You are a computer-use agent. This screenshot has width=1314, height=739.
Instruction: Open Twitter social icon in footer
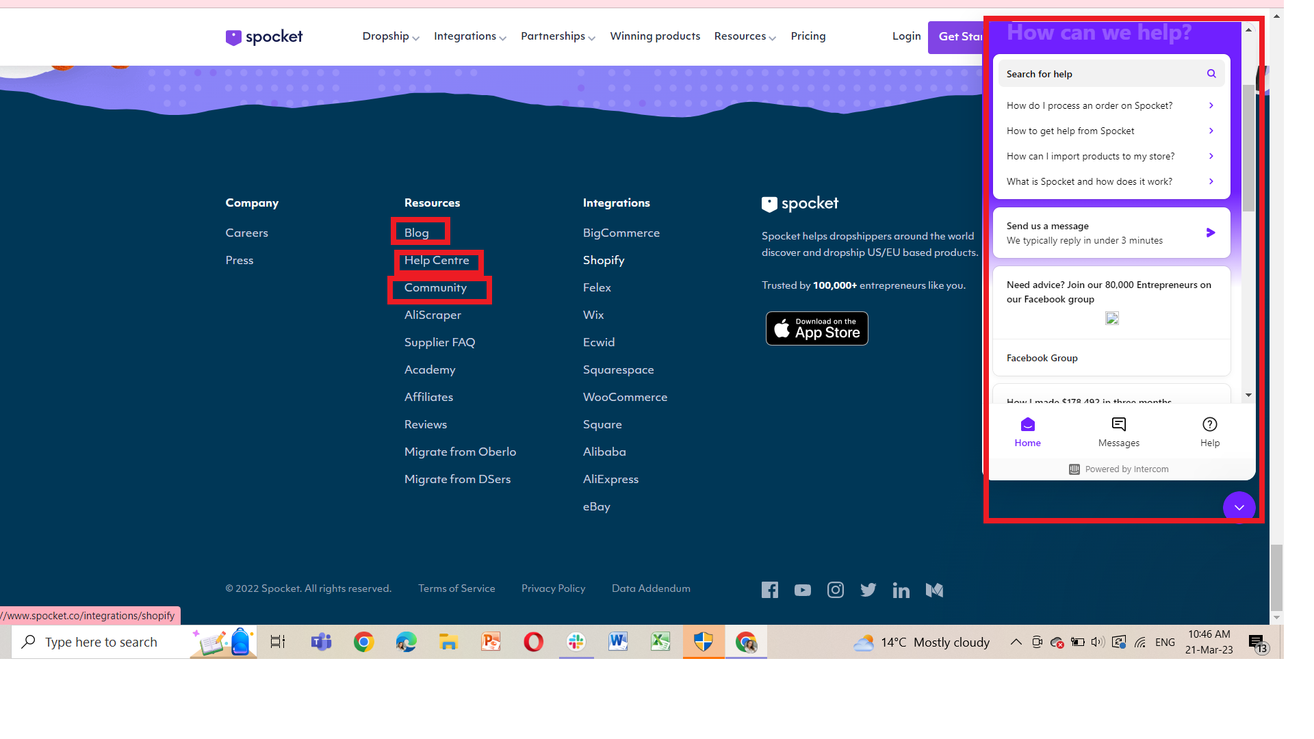click(x=868, y=590)
